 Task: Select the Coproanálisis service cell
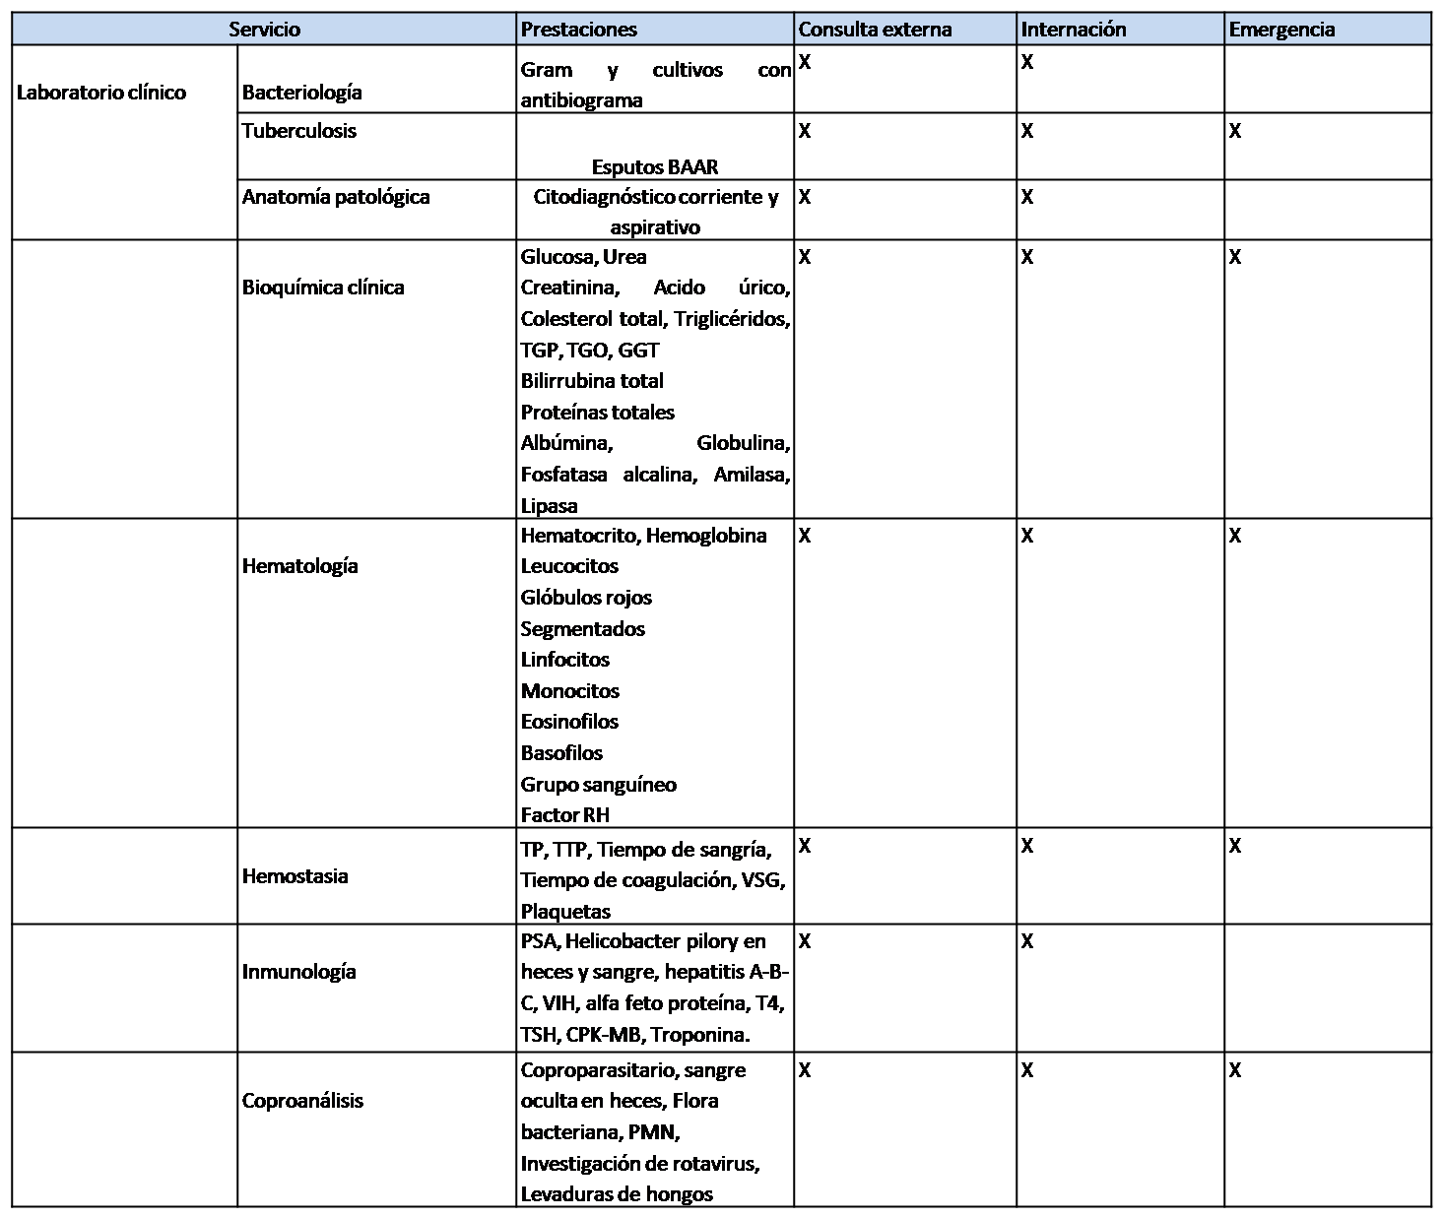[x=302, y=1101]
